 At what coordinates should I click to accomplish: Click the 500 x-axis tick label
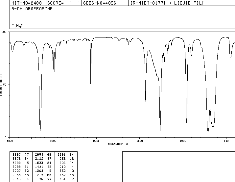pyautogui.click(x=226, y=141)
